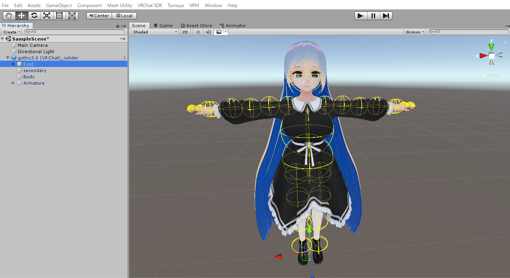Select the Hand tool

point(9,16)
